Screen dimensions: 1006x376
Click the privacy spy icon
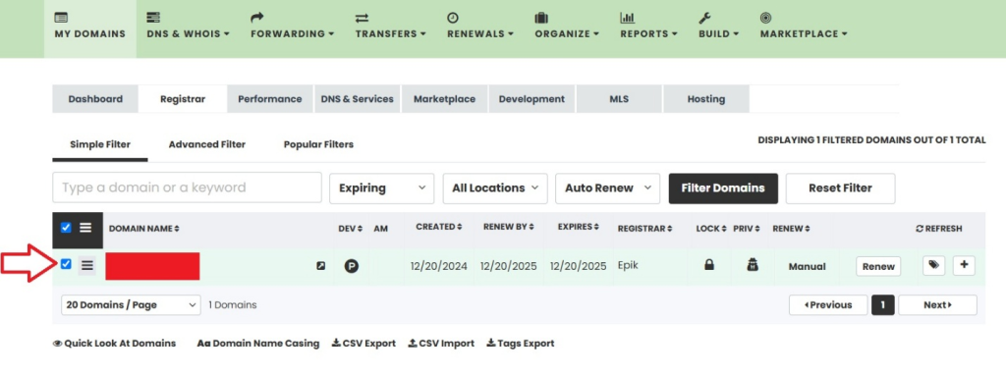(x=754, y=264)
